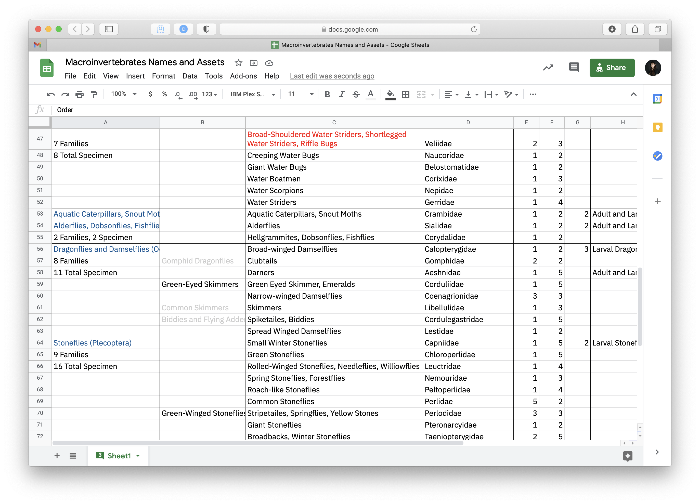Viewport: 700px width, 504px height.
Task: Open the Insert menu
Action: pyautogui.click(x=135, y=76)
